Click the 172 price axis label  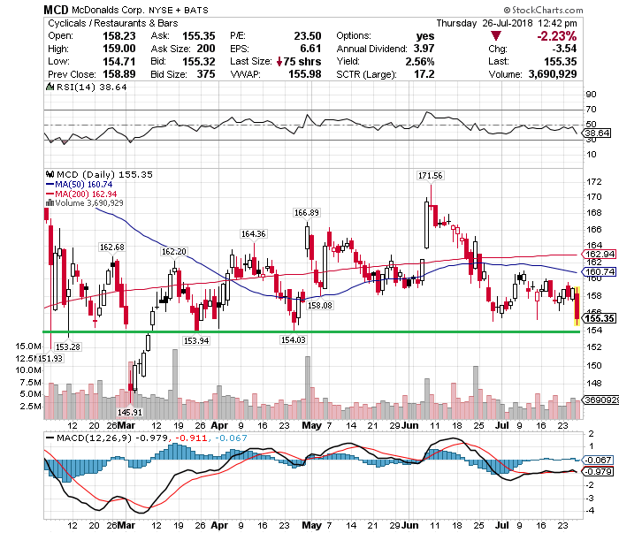coord(594,182)
